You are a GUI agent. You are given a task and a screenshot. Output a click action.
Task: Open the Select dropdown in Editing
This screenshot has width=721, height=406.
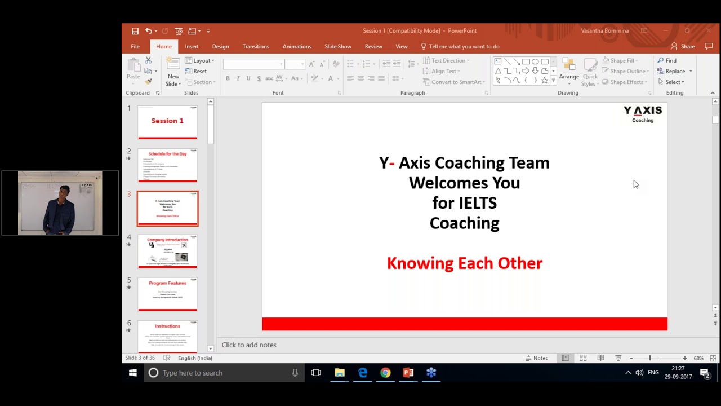coord(672,82)
